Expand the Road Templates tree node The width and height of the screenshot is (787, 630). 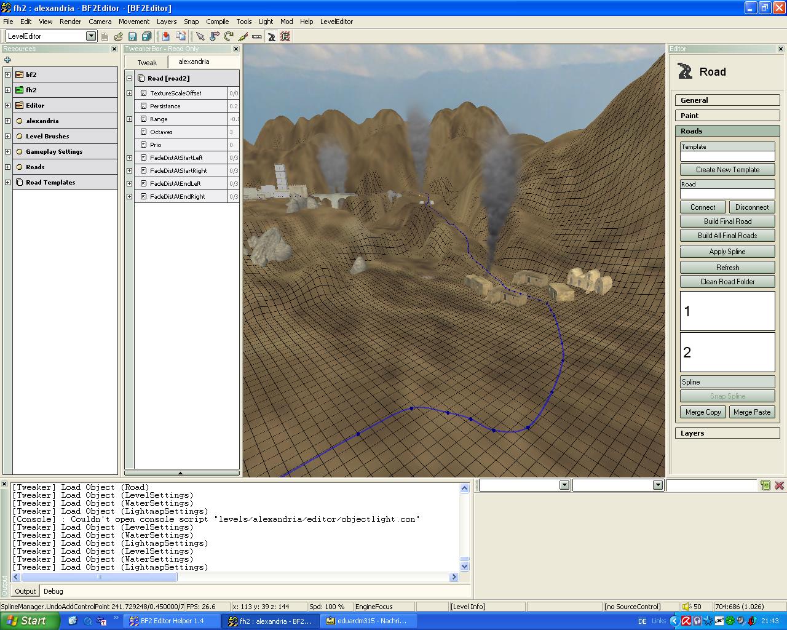[7, 182]
